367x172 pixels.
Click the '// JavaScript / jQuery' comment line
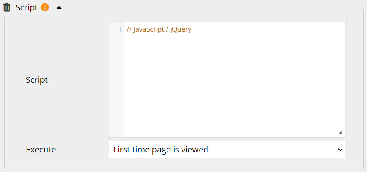pos(159,29)
